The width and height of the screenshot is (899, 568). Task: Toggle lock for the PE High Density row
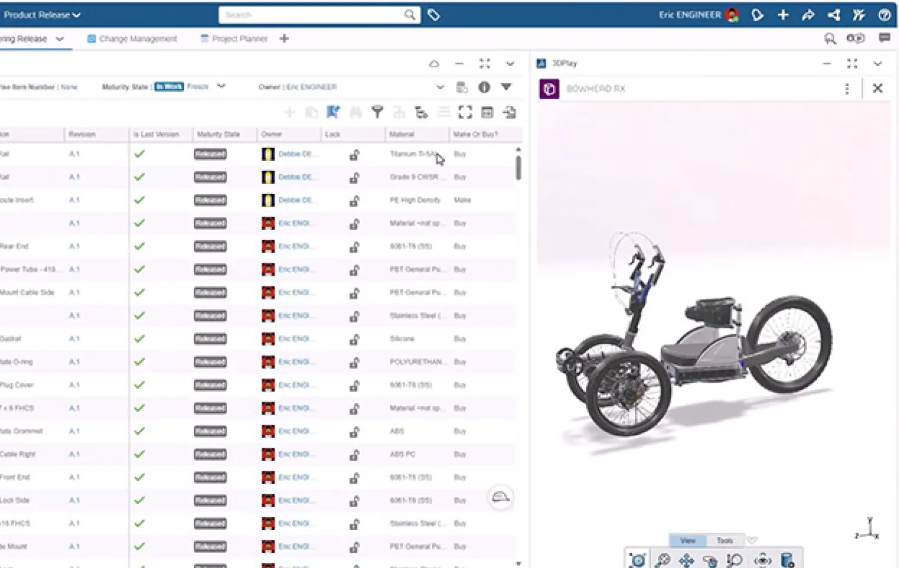pos(354,201)
